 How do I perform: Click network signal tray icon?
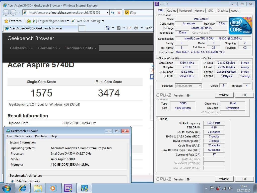point(224,188)
